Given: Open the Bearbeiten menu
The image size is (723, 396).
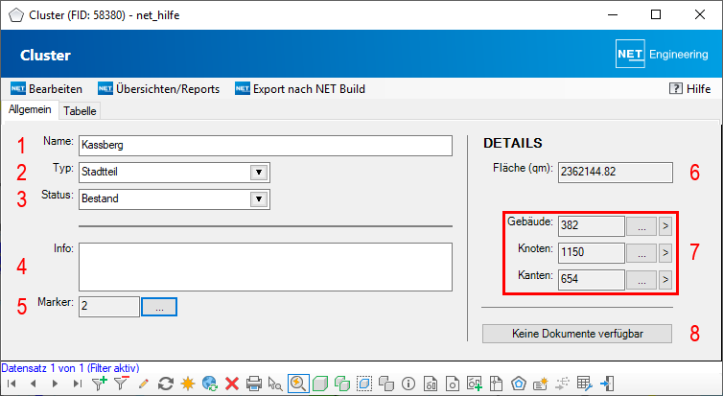Looking at the screenshot, I should coord(46,88).
